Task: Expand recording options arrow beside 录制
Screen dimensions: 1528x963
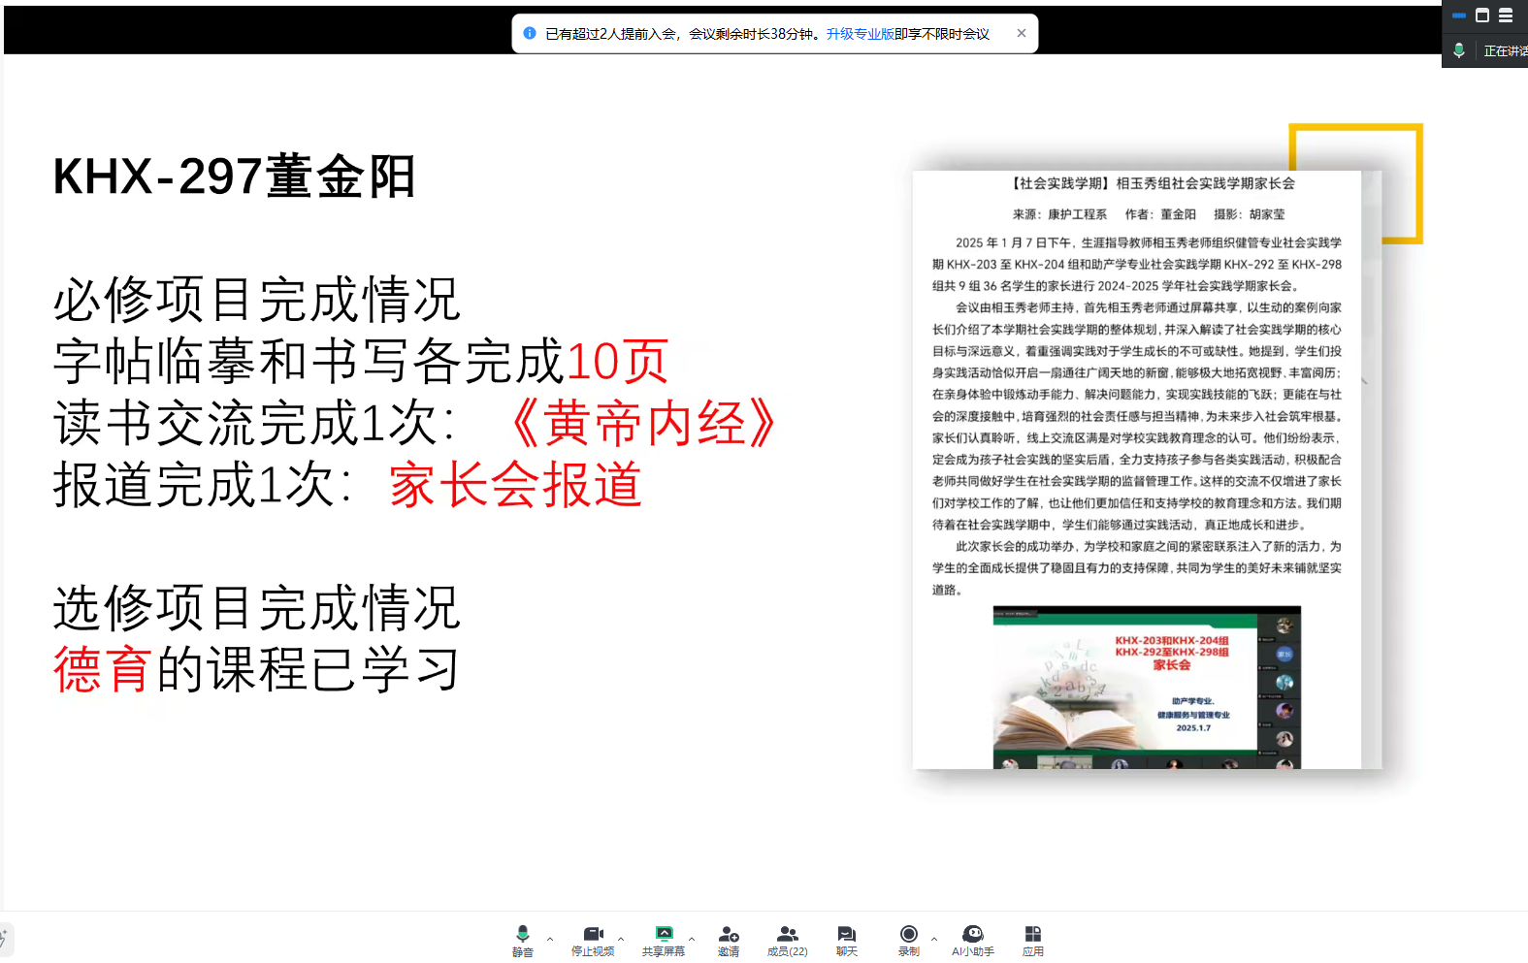Action: pos(934,939)
